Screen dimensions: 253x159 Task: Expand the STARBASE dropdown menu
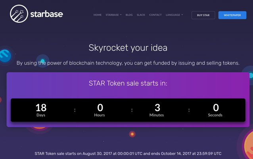(x=113, y=15)
